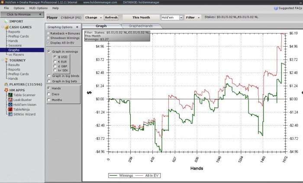Select Graph in big blinds option
Viewport: 303px width, 183px height.
tap(49, 76)
